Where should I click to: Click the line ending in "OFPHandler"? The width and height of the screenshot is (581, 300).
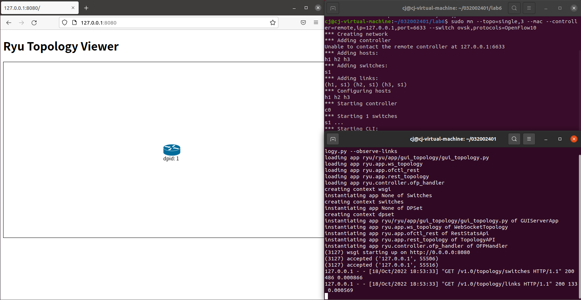(x=416, y=246)
